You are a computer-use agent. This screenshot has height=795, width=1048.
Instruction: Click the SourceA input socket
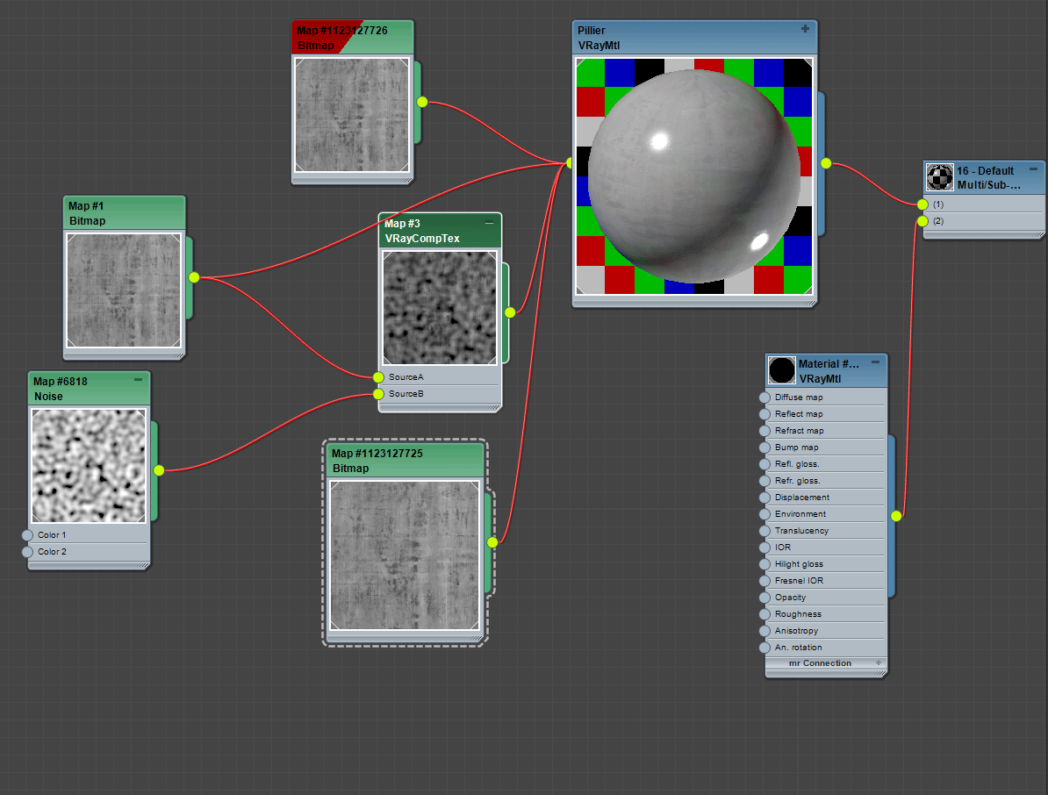click(378, 377)
